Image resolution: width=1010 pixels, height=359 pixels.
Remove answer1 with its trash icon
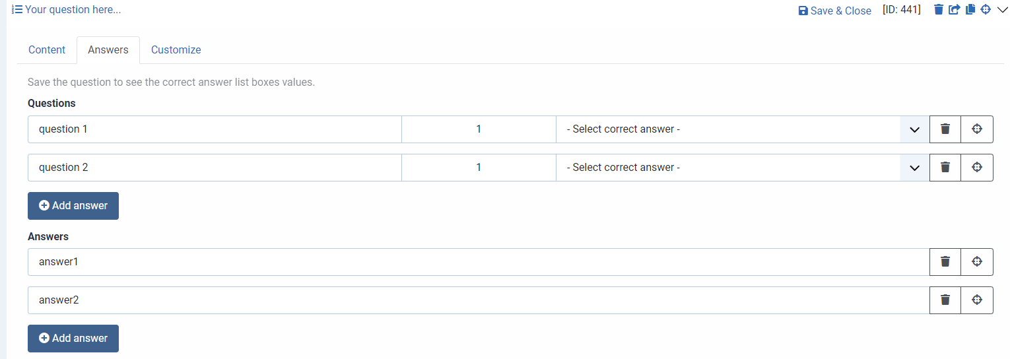945,262
